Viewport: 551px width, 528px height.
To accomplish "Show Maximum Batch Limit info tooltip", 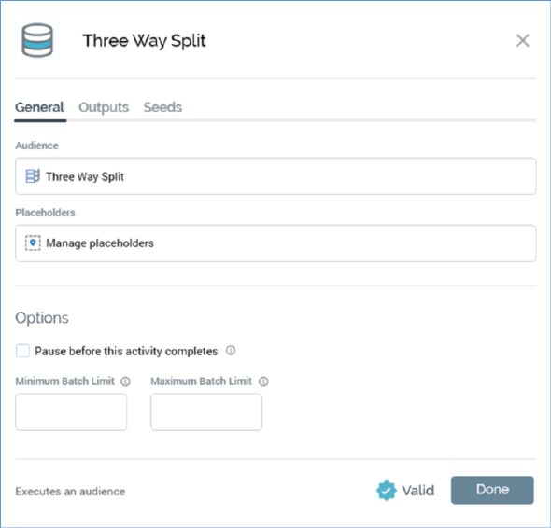I will [x=263, y=382].
